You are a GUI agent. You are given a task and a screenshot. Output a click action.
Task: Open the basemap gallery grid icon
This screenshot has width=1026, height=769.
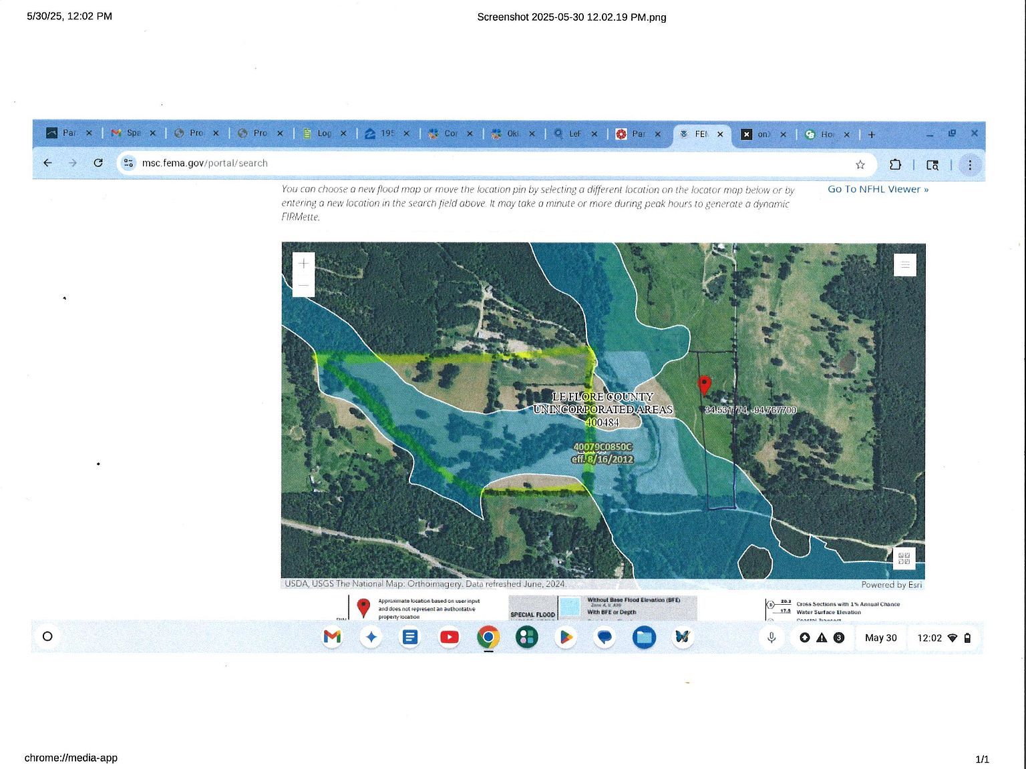(x=904, y=558)
